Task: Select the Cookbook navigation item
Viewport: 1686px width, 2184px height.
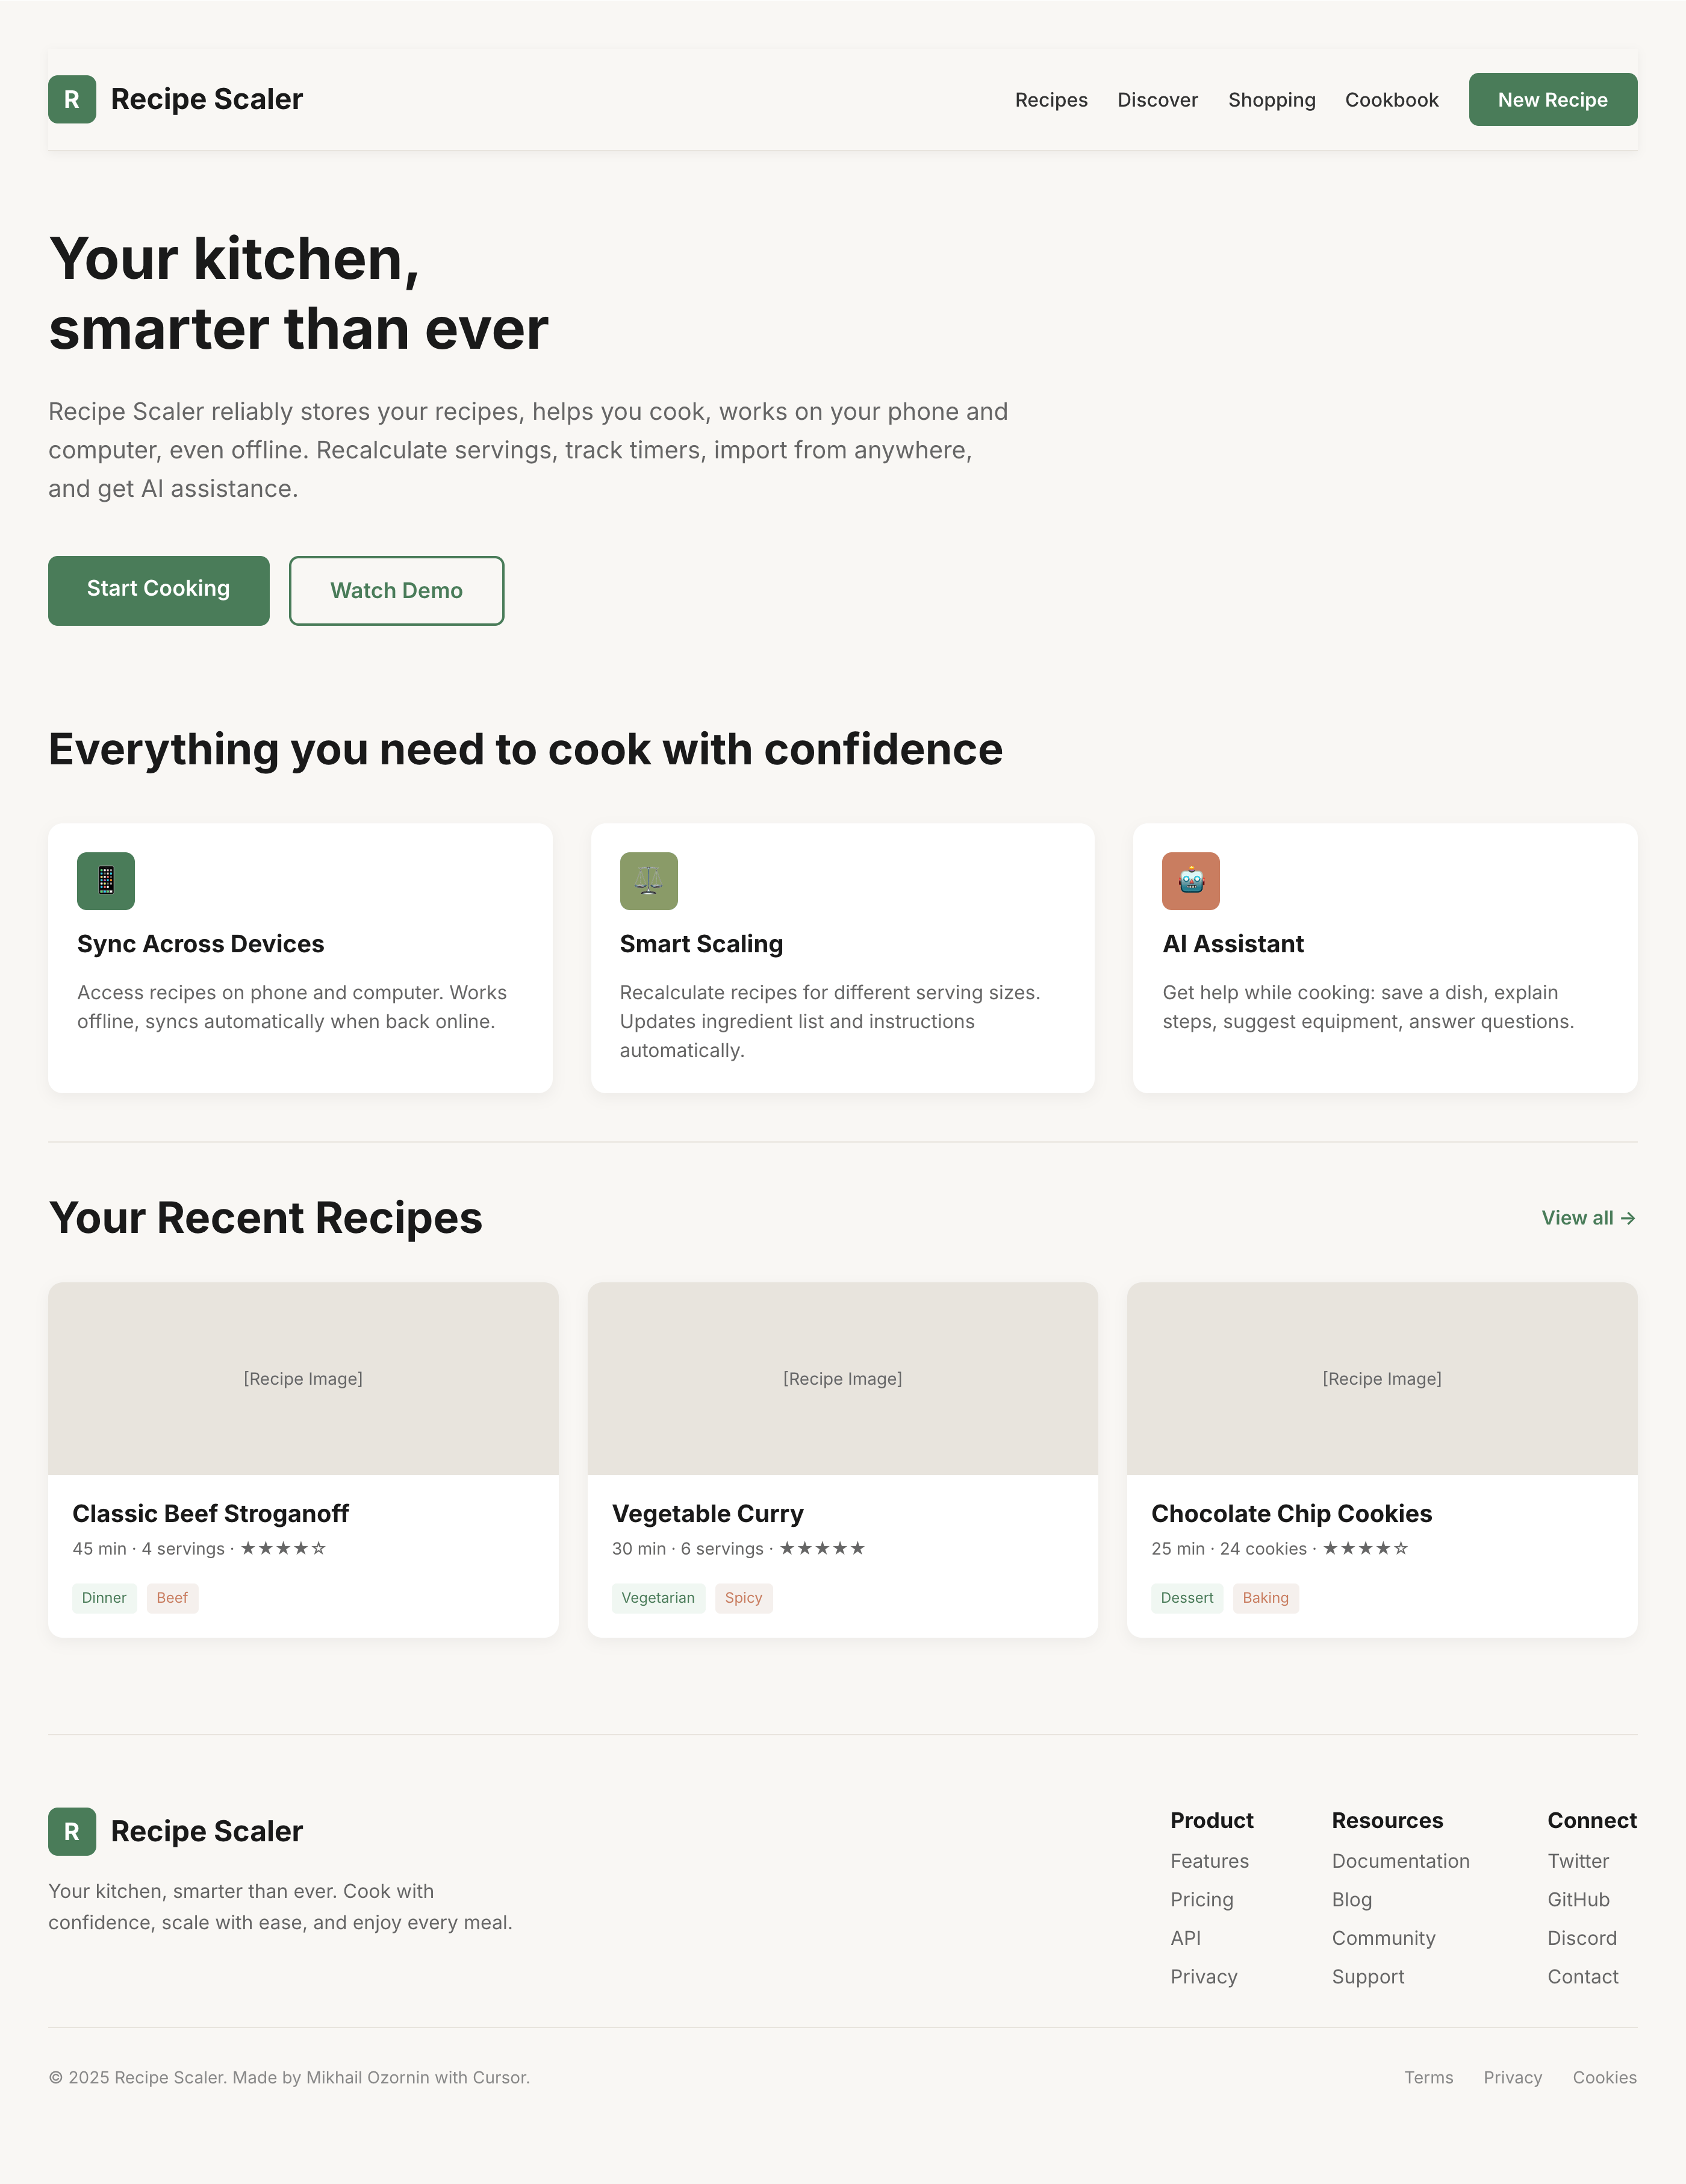Action: [1391, 100]
